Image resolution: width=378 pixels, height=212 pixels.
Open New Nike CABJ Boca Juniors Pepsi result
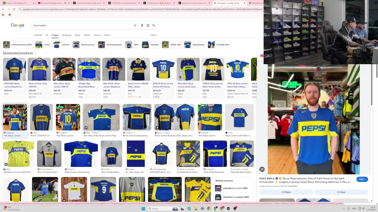tap(101, 120)
